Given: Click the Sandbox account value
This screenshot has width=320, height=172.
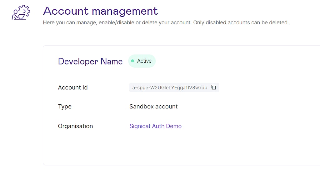Looking at the screenshot, I should 153,107.
